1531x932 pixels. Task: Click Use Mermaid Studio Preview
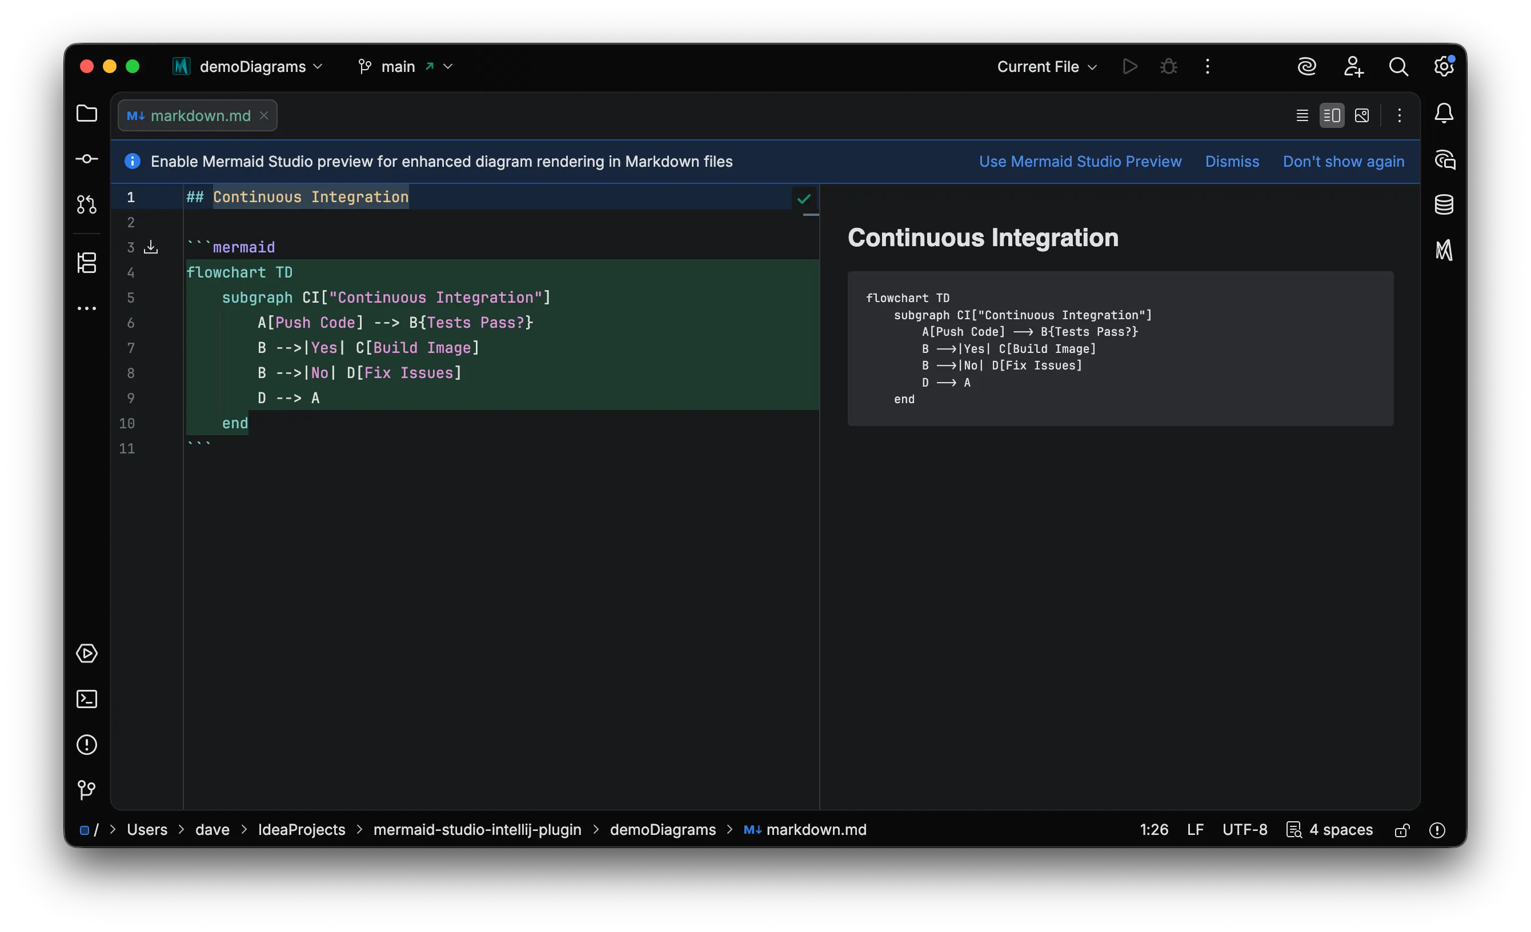pos(1080,161)
